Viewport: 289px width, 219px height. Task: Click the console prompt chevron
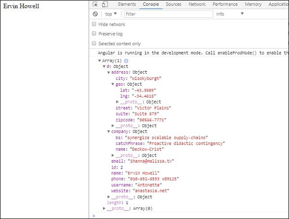point(94,216)
